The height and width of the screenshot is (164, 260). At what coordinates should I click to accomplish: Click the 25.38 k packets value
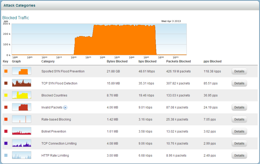(x=177, y=120)
